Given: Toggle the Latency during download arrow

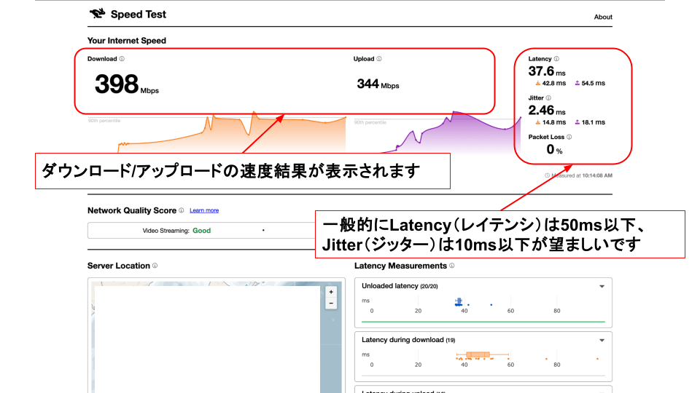Looking at the screenshot, I should (602, 340).
